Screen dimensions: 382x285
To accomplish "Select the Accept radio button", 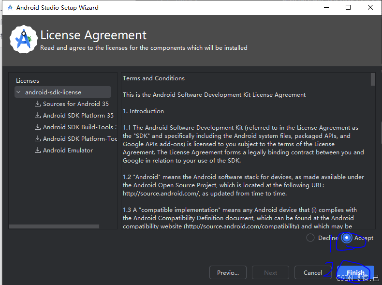I will 346,238.
